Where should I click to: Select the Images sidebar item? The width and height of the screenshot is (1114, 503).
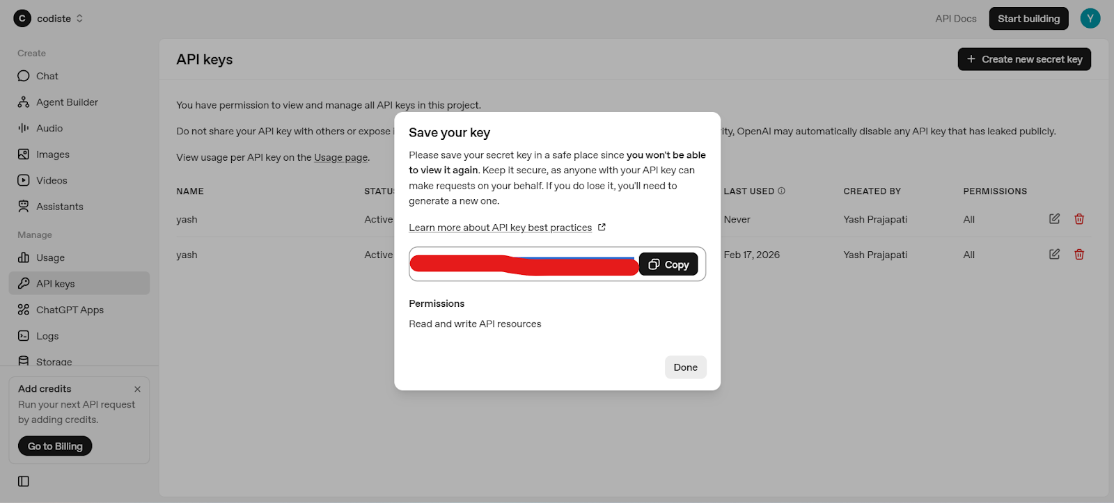[x=53, y=154]
